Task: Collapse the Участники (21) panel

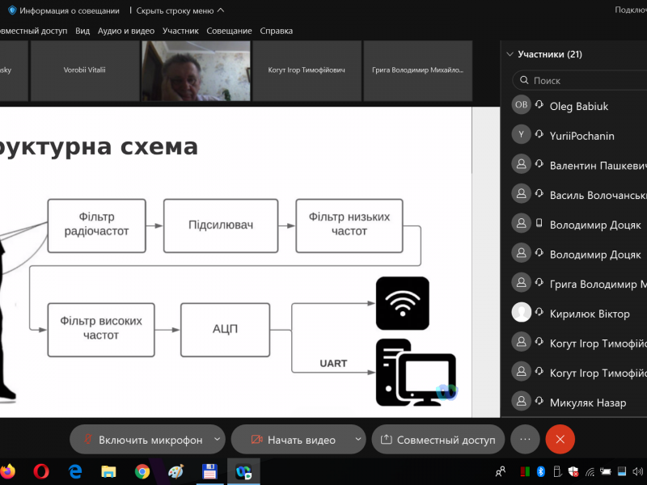Action: (510, 55)
